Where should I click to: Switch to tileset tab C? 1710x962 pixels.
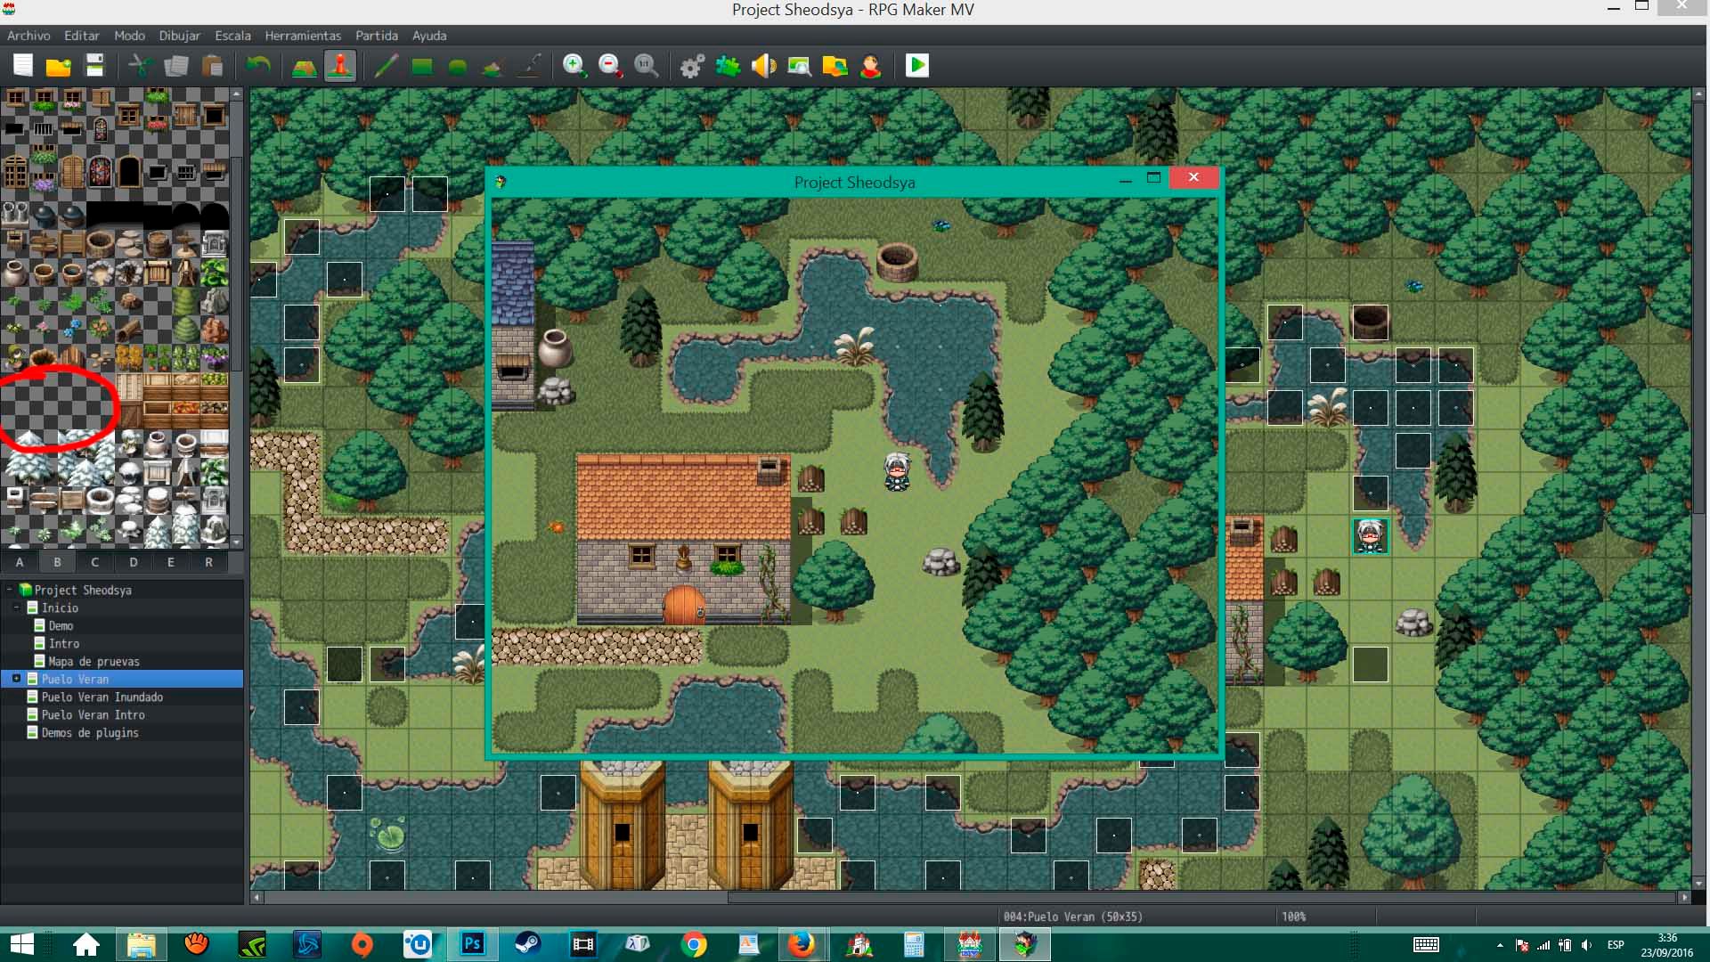tap(95, 562)
